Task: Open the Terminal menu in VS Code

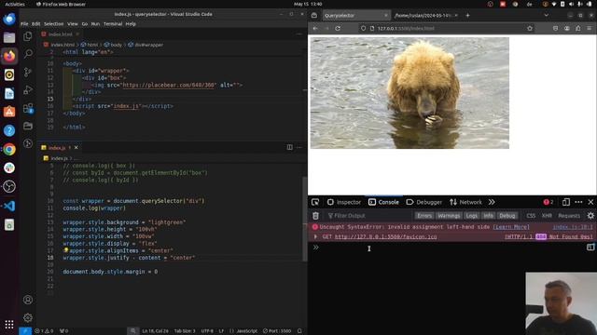Action: 113,23
